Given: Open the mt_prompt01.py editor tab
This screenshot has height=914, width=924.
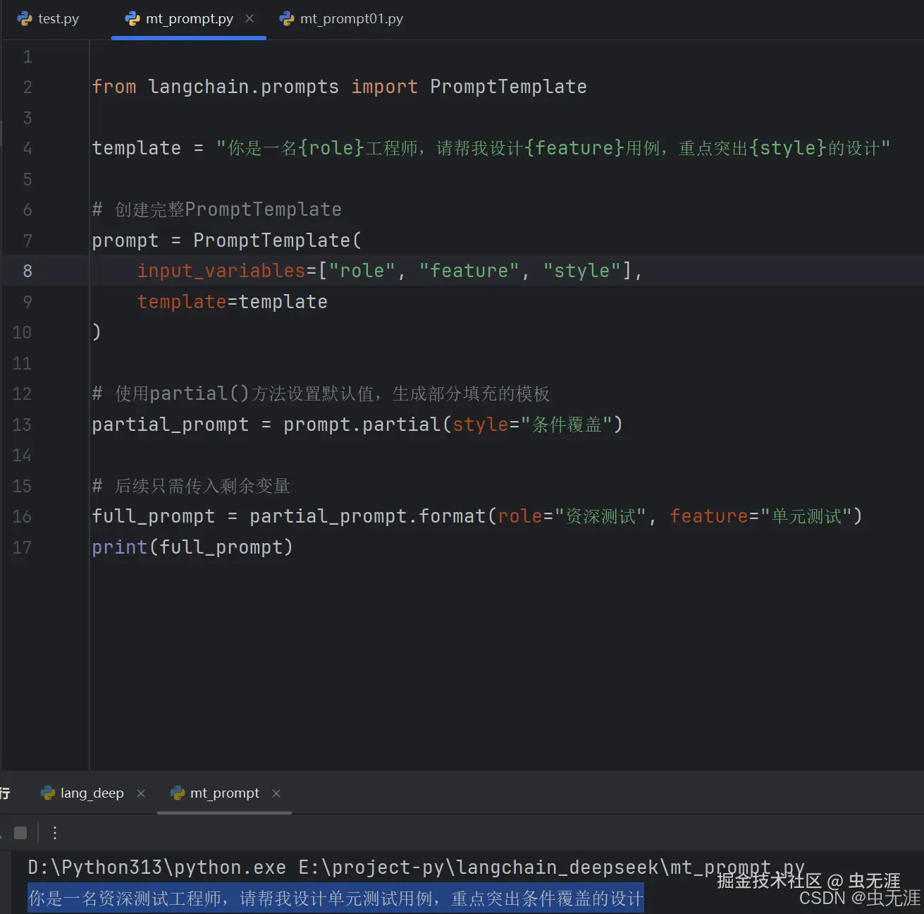Looking at the screenshot, I should point(342,19).
